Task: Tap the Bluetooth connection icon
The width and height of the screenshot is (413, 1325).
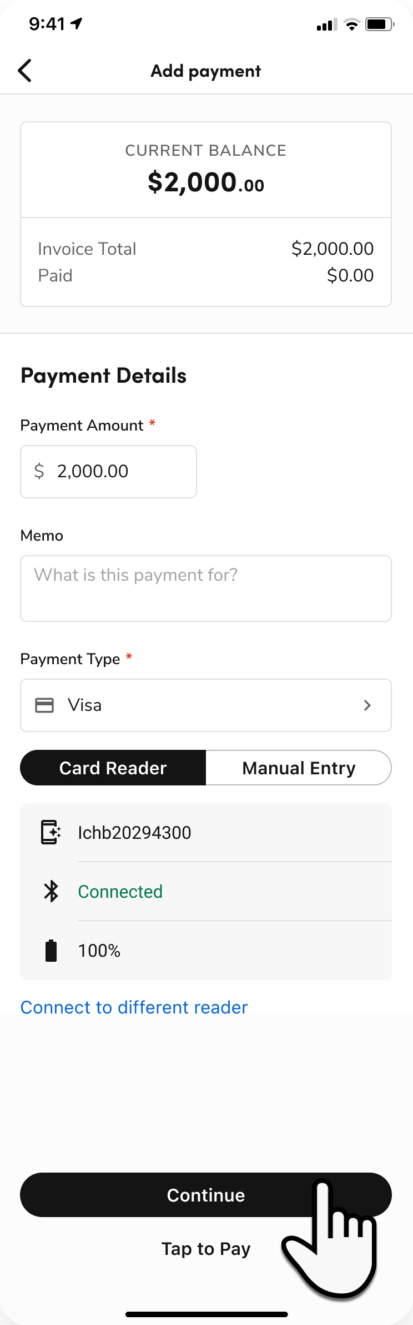Action: [x=51, y=891]
